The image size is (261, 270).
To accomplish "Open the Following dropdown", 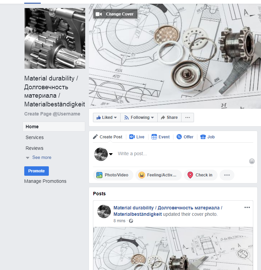I will 139,117.
